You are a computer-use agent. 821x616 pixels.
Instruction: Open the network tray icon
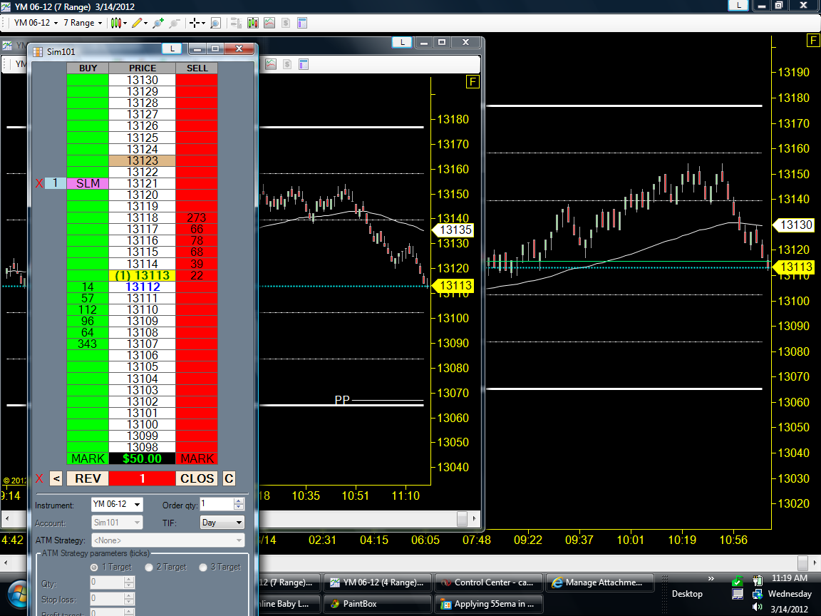point(757,594)
